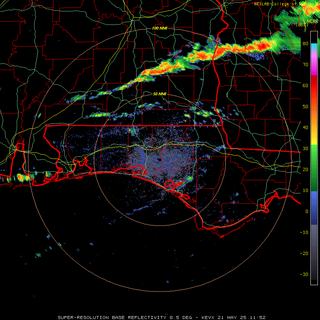
Task: Click the Super-Resolution Base Reflectivity caption text
Action: (x=161, y=318)
